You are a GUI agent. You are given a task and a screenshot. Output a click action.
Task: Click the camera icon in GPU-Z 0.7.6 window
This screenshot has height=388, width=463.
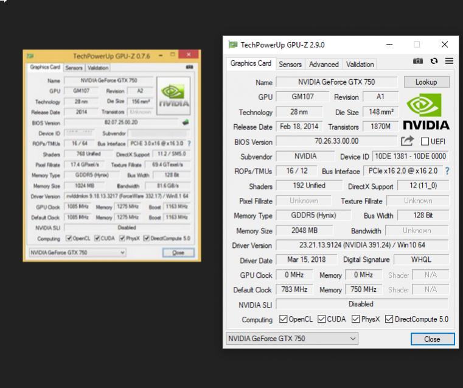click(x=190, y=67)
